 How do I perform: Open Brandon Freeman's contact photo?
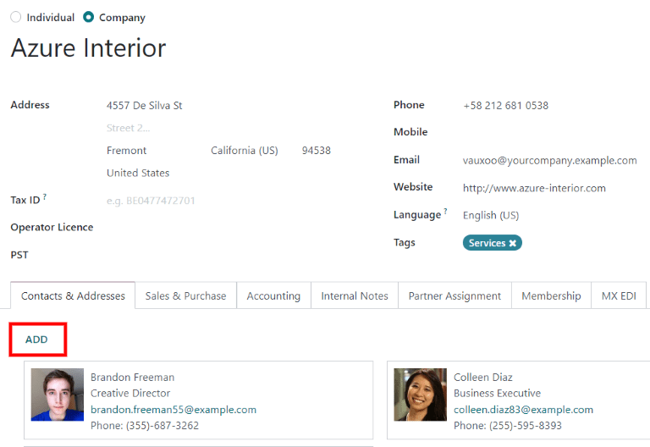[58, 395]
